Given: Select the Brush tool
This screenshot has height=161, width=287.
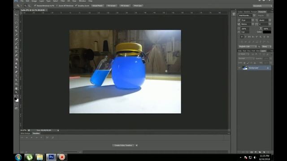Looking at the screenshot, I should (16, 43).
